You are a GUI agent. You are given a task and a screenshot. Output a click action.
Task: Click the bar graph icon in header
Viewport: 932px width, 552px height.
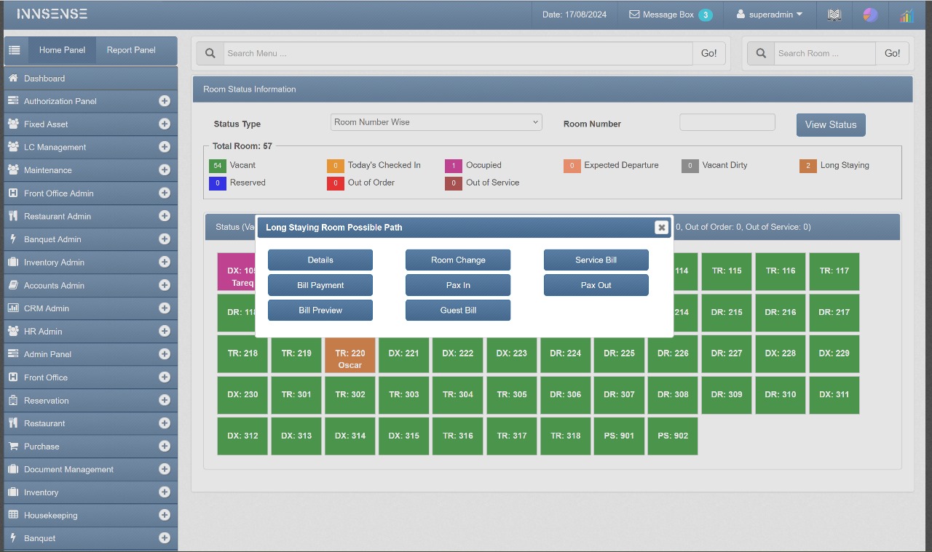[907, 15]
